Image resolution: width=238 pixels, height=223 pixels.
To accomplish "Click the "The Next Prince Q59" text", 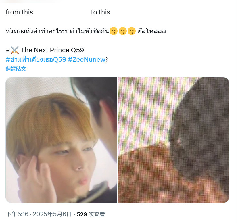I will 52,50.
